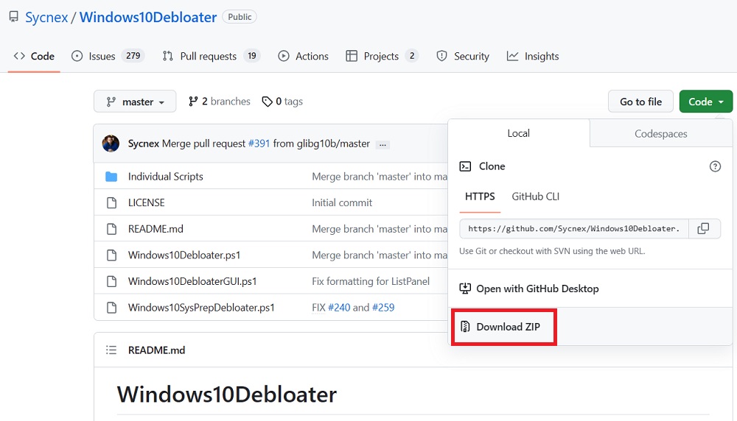
Task: Switch to the Issues tab
Action: [108, 57]
